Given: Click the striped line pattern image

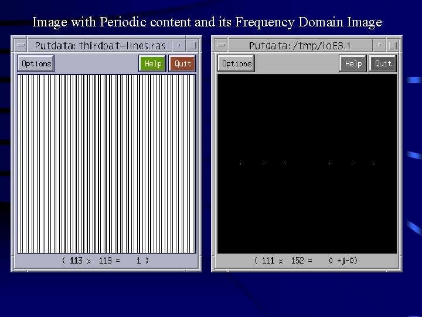Looking at the screenshot, I should 107,164.
